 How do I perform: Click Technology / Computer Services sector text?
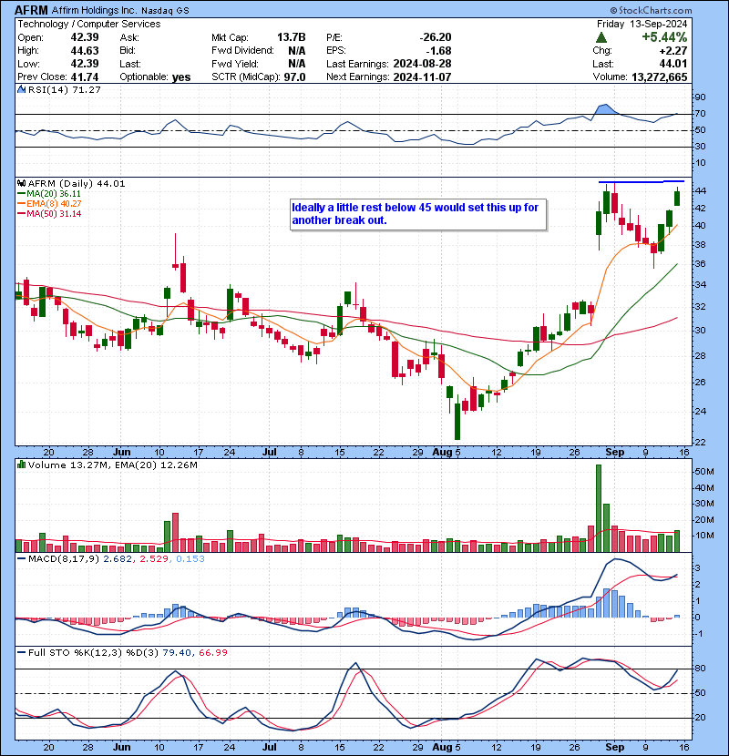click(88, 24)
